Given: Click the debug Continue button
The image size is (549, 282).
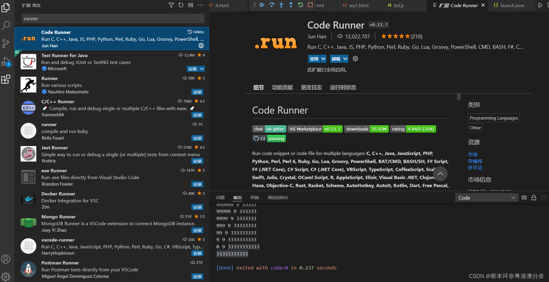Looking at the screenshot, I should click(262, 5).
